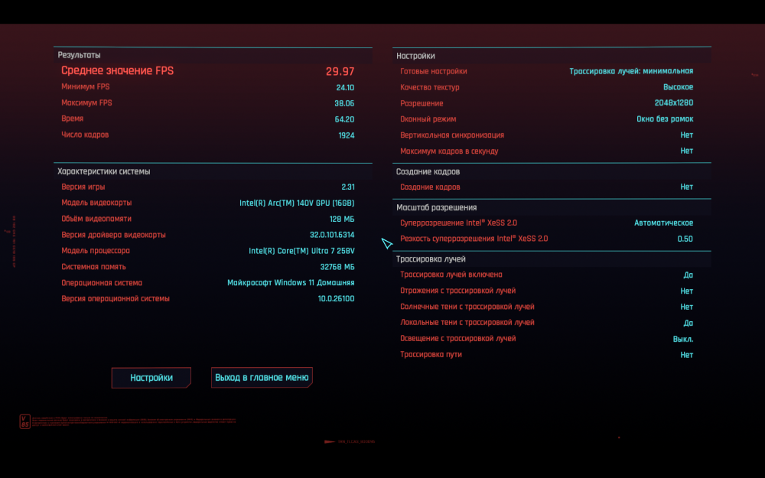Click the average FPS value 29.97

(x=340, y=71)
